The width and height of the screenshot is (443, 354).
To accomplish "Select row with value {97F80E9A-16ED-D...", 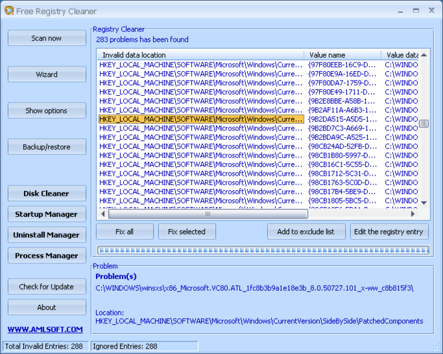I will (x=258, y=74).
